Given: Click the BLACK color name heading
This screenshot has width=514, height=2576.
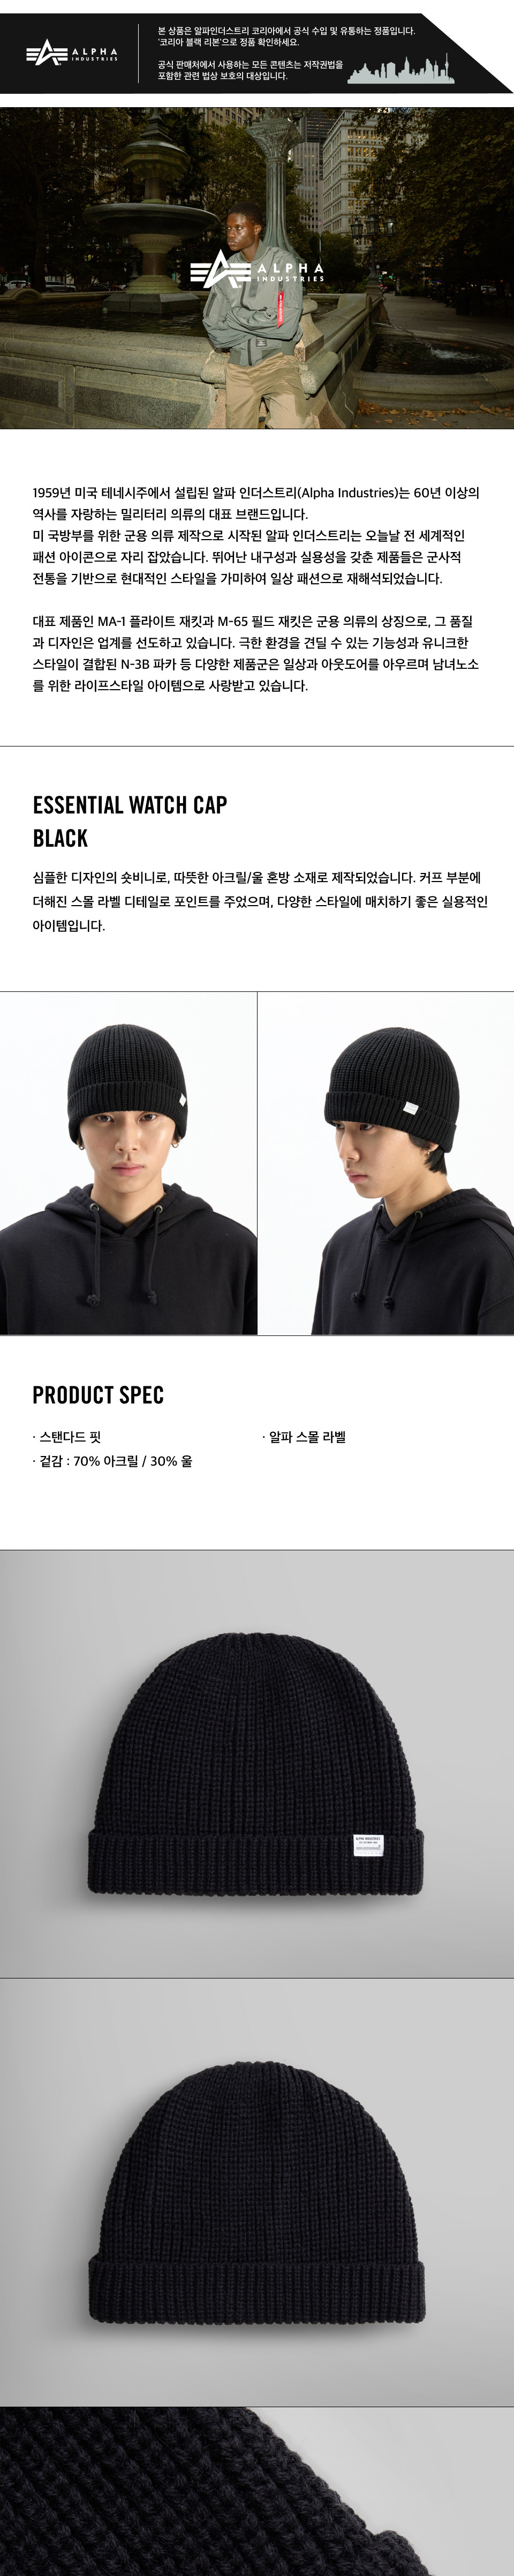Looking at the screenshot, I should coord(60,838).
